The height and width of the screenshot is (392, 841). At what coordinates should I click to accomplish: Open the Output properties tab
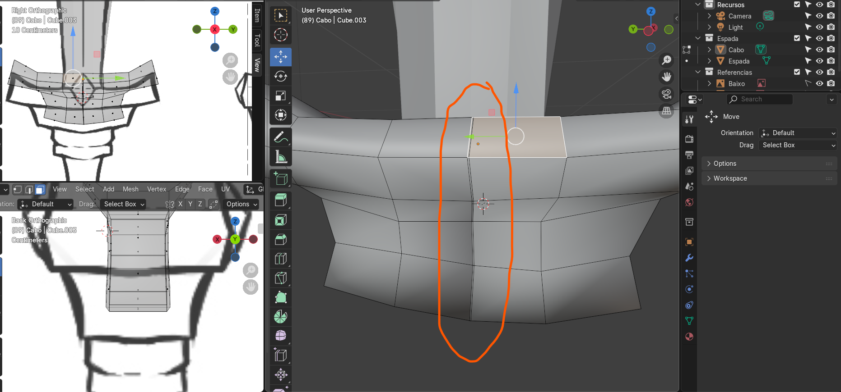click(689, 155)
